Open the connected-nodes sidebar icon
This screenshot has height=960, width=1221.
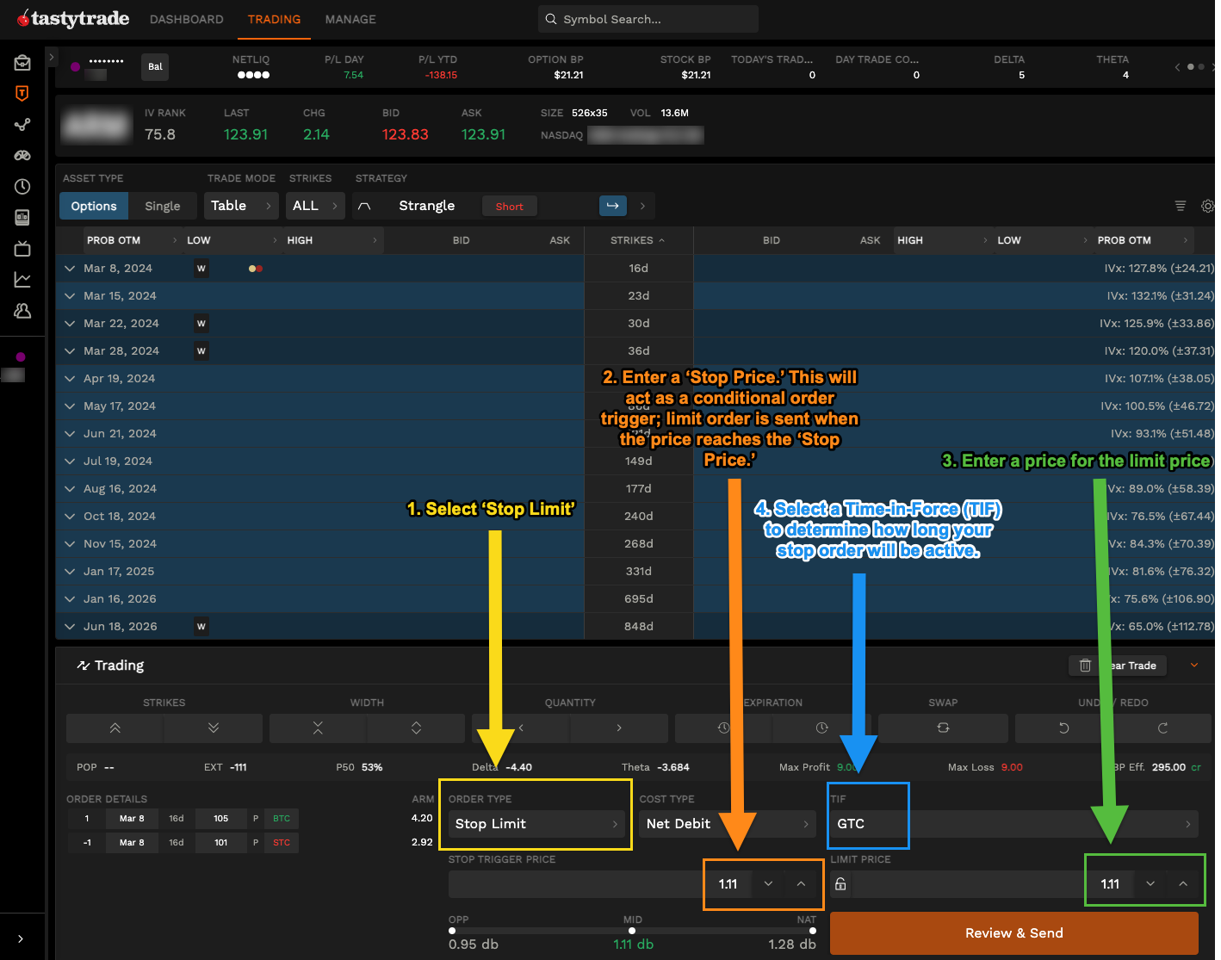pyautogui.click(x=22, y=124)
